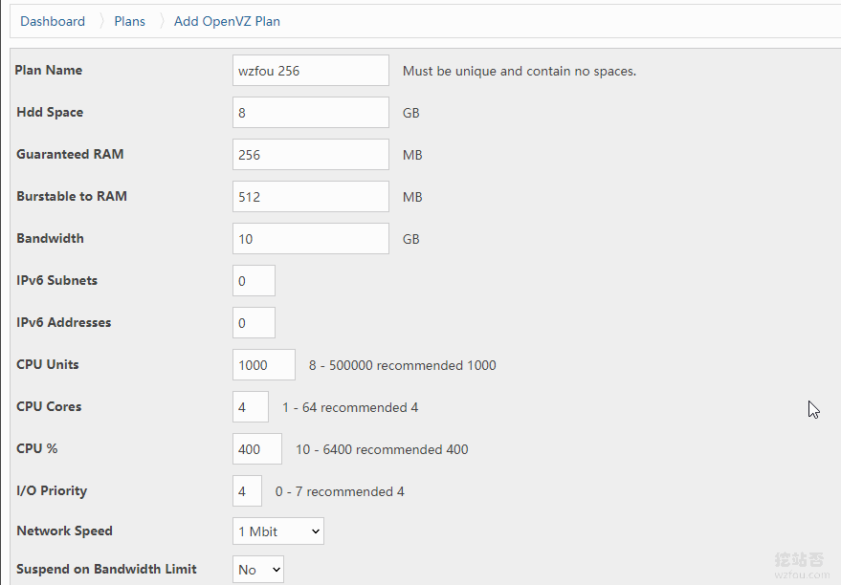
Task: Expand Suspend on Bandwidth Limit dropdown
Action: coord(258,570)
